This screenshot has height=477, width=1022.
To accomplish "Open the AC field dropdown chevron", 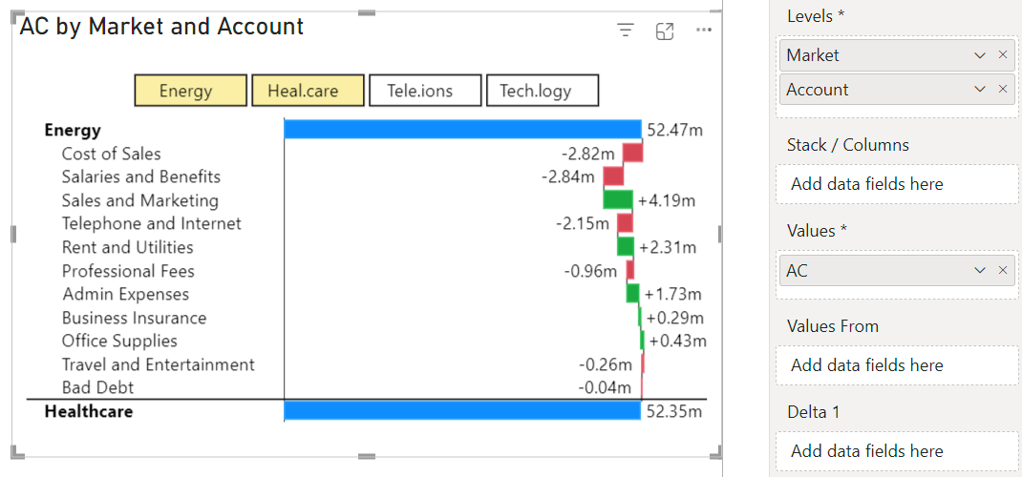I will point(980,271).
